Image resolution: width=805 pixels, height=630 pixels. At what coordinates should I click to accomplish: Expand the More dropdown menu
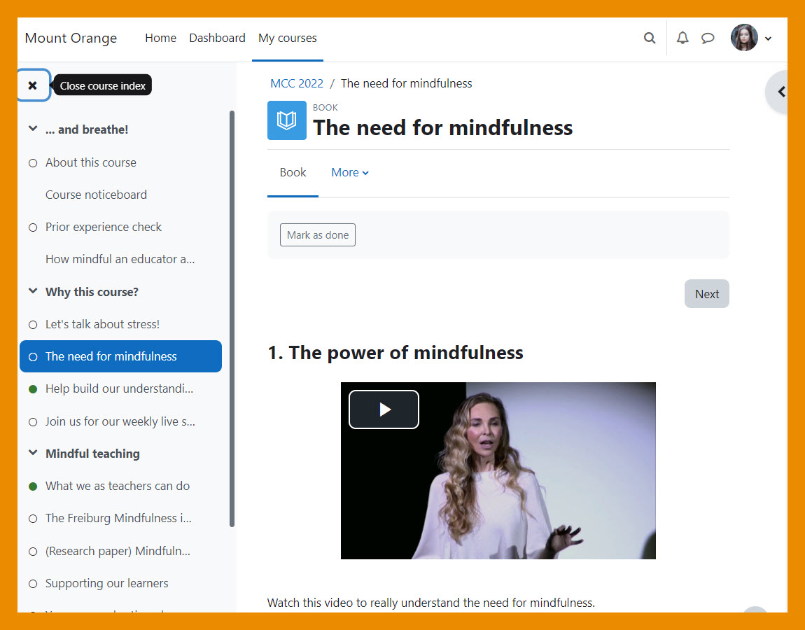pos(349,173)
